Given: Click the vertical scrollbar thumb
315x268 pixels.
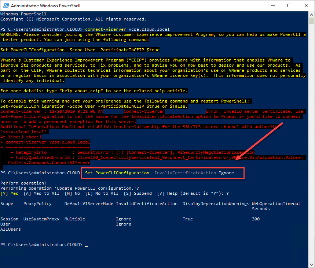Looking at the screenshot, I should [x=312, y=21].
